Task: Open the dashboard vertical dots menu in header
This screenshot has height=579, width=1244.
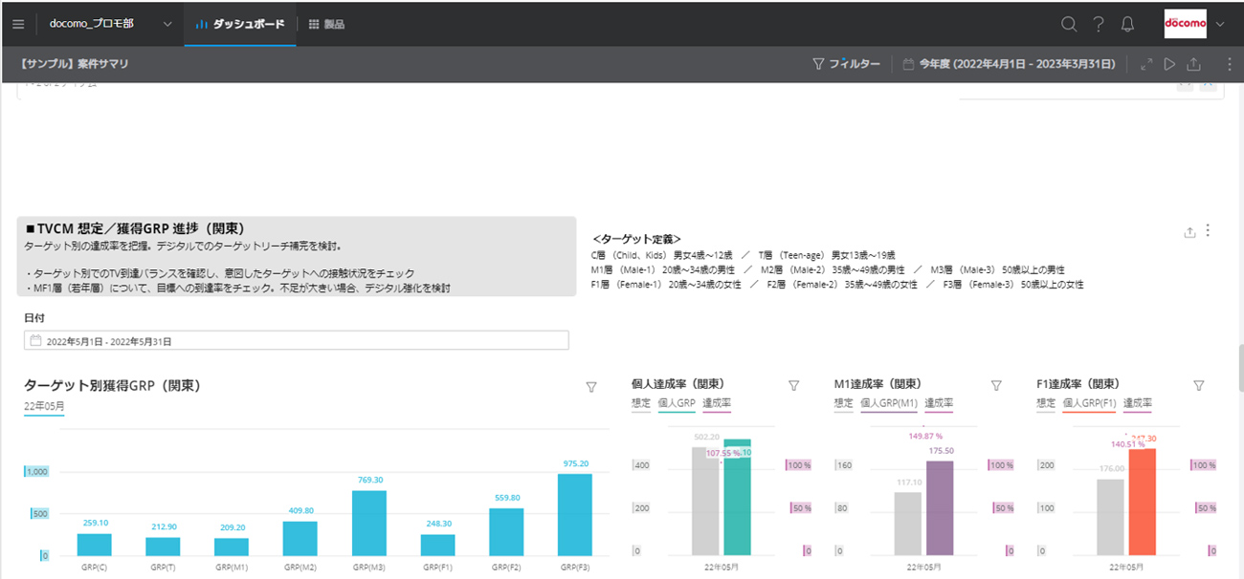Action: point(1229,64)
